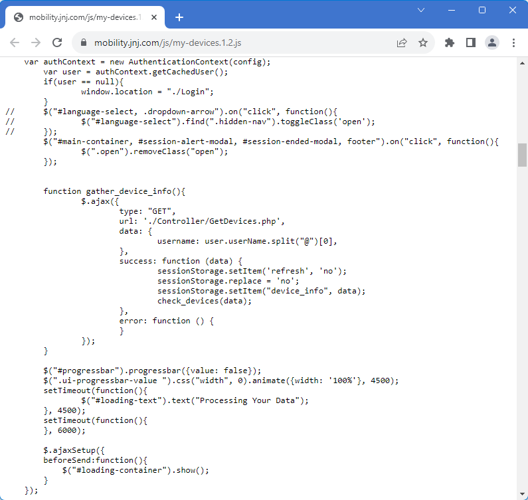Click 'beforeSend:function(){' line

click(95, 460)
